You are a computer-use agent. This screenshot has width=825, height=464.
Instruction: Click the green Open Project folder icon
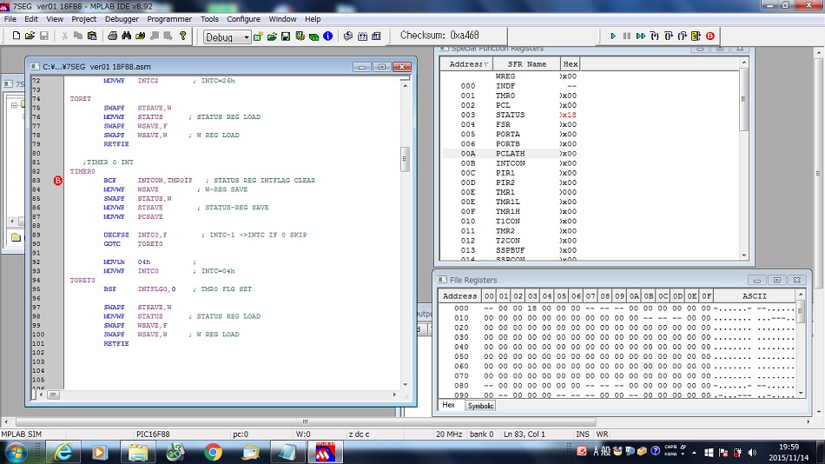tap(272, 36)
